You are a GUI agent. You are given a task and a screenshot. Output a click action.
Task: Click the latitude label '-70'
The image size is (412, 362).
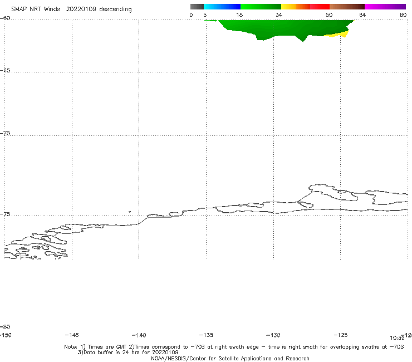click(x=5, y=134)
